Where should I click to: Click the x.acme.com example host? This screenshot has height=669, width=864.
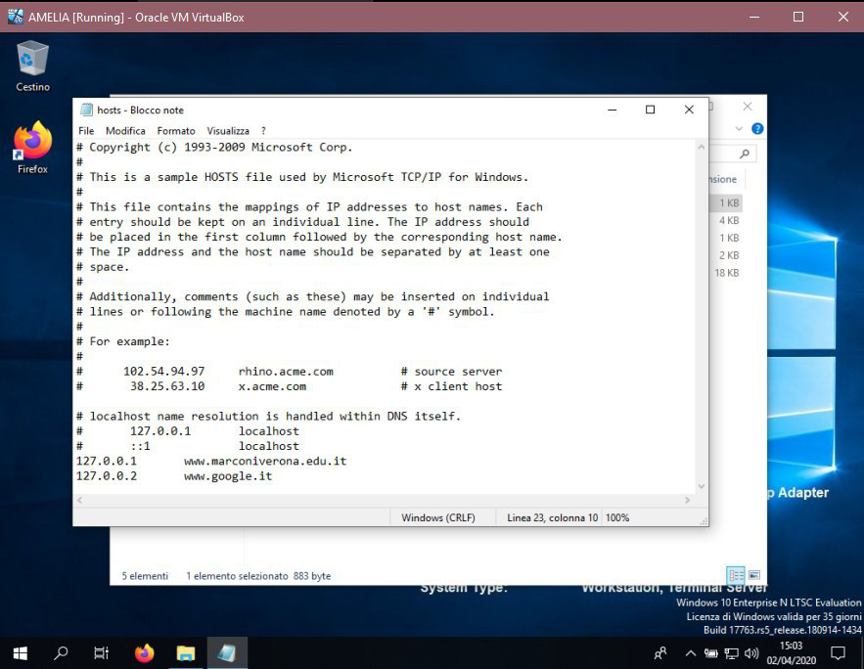tap(272, 386)
